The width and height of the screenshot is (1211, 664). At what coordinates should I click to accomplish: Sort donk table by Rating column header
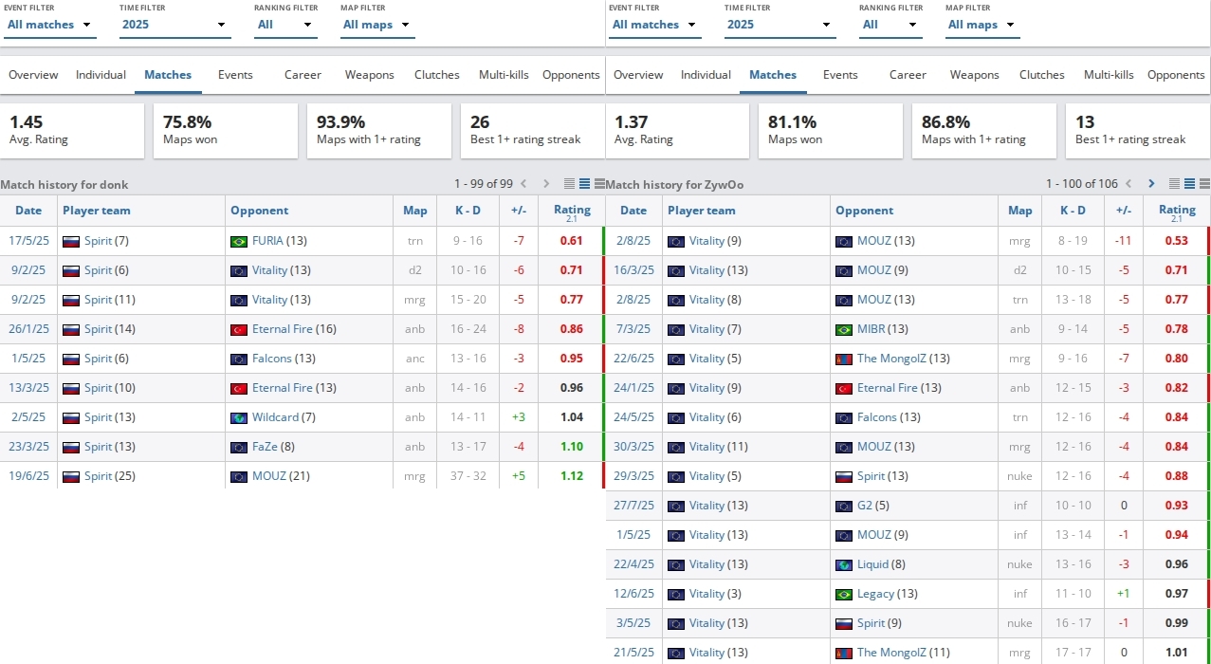point(572,211)
